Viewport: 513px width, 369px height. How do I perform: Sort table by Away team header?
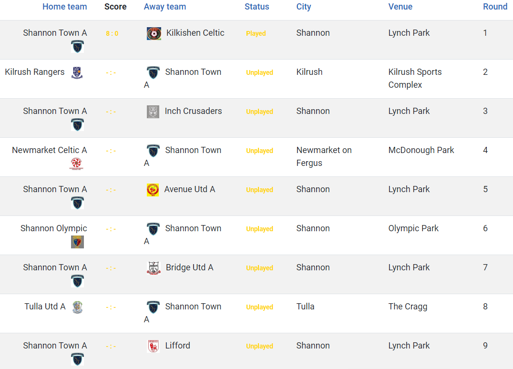coord(165,7)
